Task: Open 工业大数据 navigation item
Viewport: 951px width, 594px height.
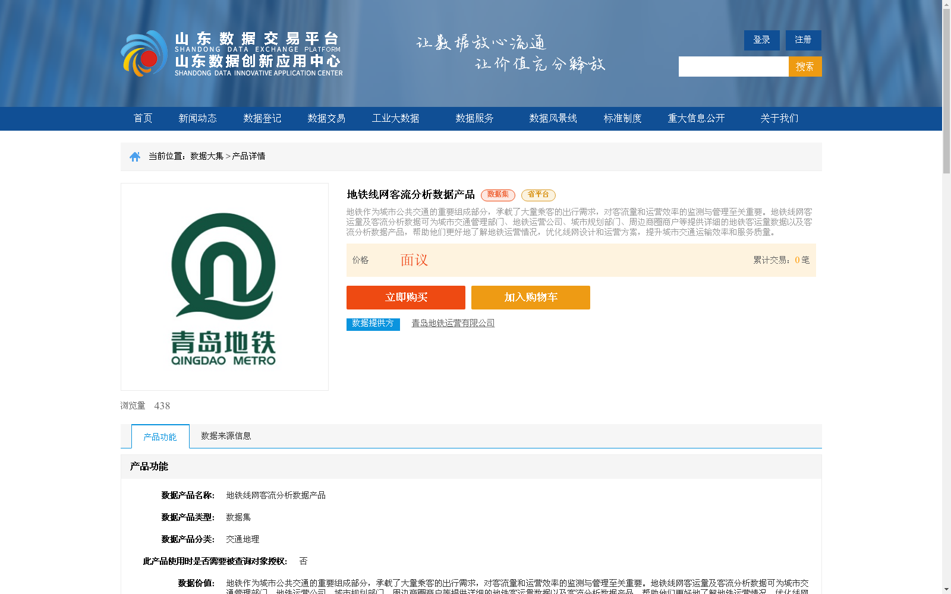Action: [396, 118]
